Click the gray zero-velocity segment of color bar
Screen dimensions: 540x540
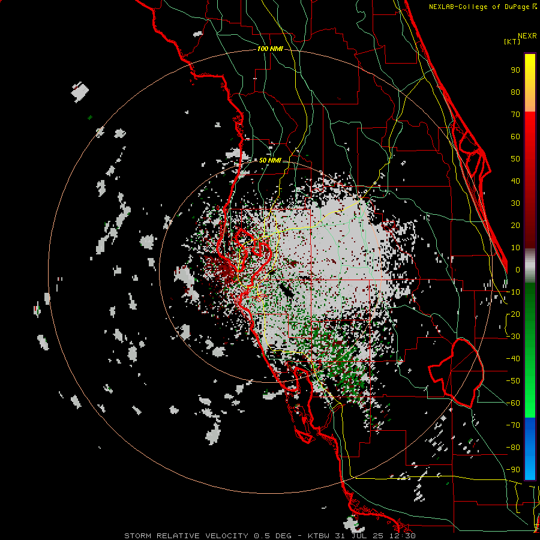(x=530, y=266)
